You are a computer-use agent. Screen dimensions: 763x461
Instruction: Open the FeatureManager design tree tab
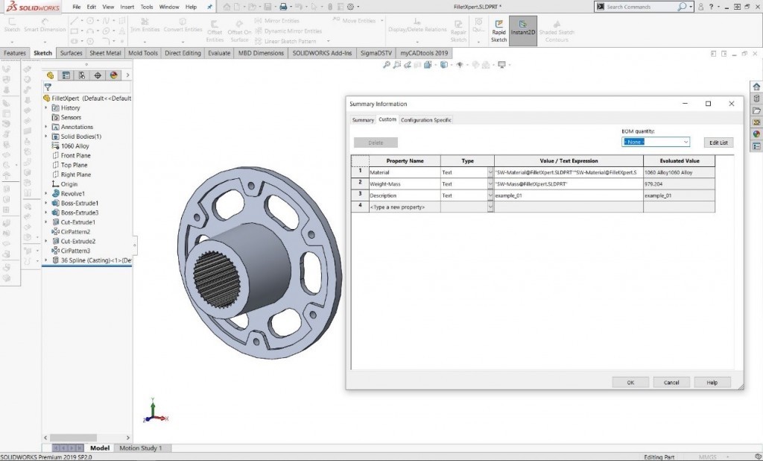pos(50,75)
